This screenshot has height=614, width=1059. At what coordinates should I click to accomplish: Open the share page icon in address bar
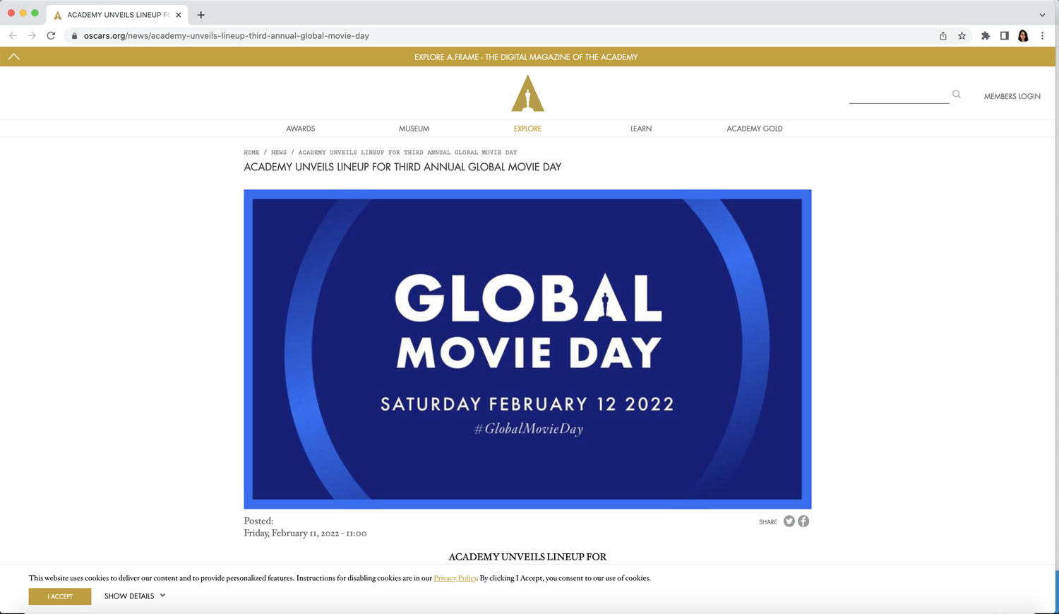pos(943,35)
